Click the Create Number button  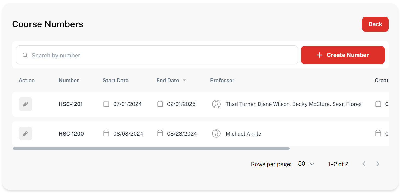(343, 55)
